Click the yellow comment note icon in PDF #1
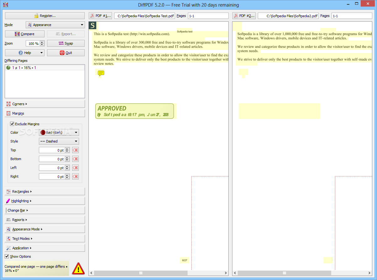377x280 pixels. [x=101, y=73]
